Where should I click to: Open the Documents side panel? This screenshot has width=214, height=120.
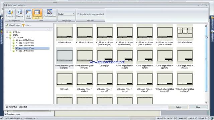pyautogui.click(x=2, y=23)
